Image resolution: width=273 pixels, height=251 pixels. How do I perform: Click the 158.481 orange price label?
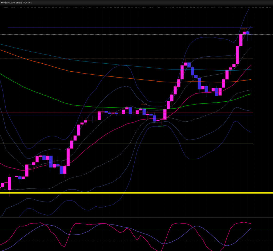coord(144,104)
